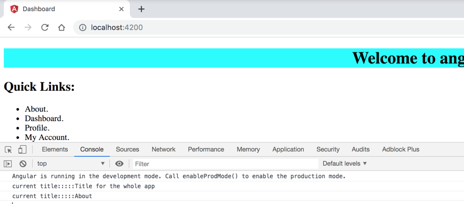Switch to the Memory tab
Screen dimensions: 464x204
point(248,149)
